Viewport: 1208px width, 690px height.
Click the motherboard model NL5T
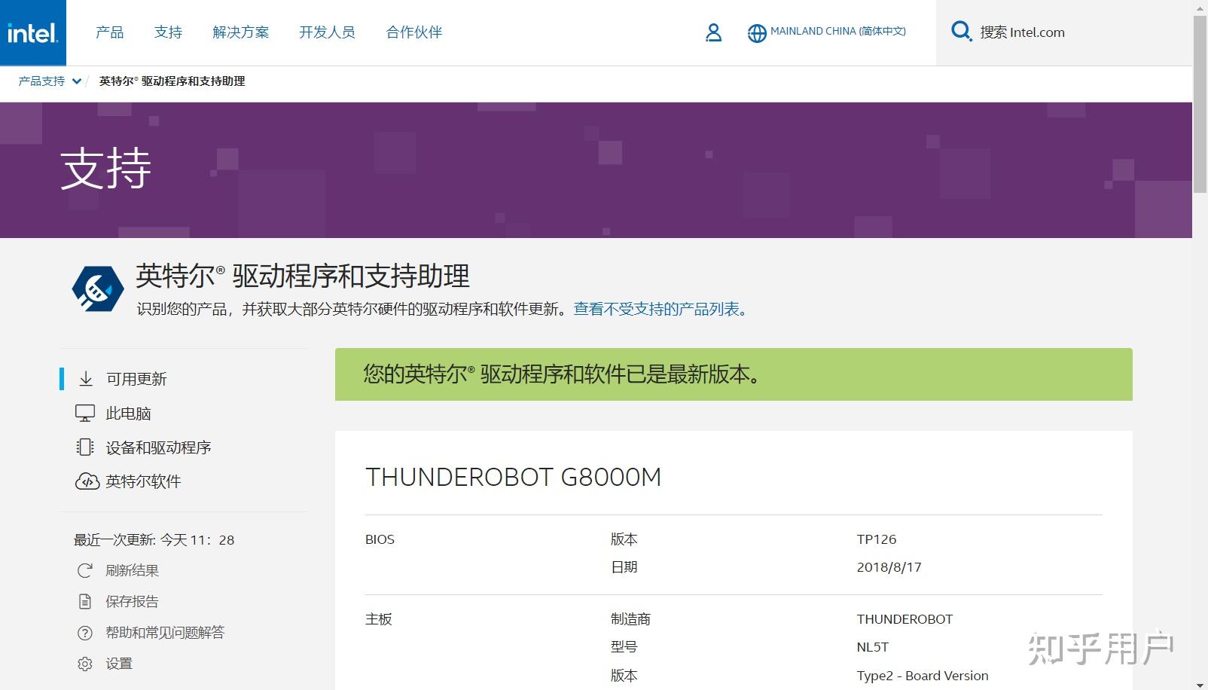(873, 647)
